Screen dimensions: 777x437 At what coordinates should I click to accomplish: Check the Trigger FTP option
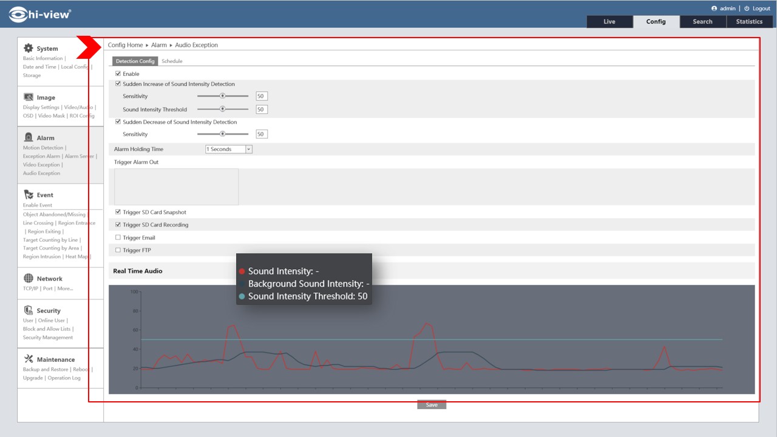point(118,250)
